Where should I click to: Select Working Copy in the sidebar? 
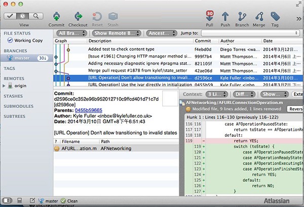pyautogui.click(x=28, y=40)
